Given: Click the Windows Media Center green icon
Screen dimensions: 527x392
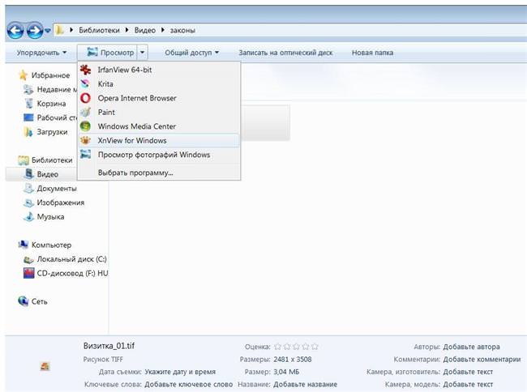Looking at the screenshot, I should [x=85, y=126].
